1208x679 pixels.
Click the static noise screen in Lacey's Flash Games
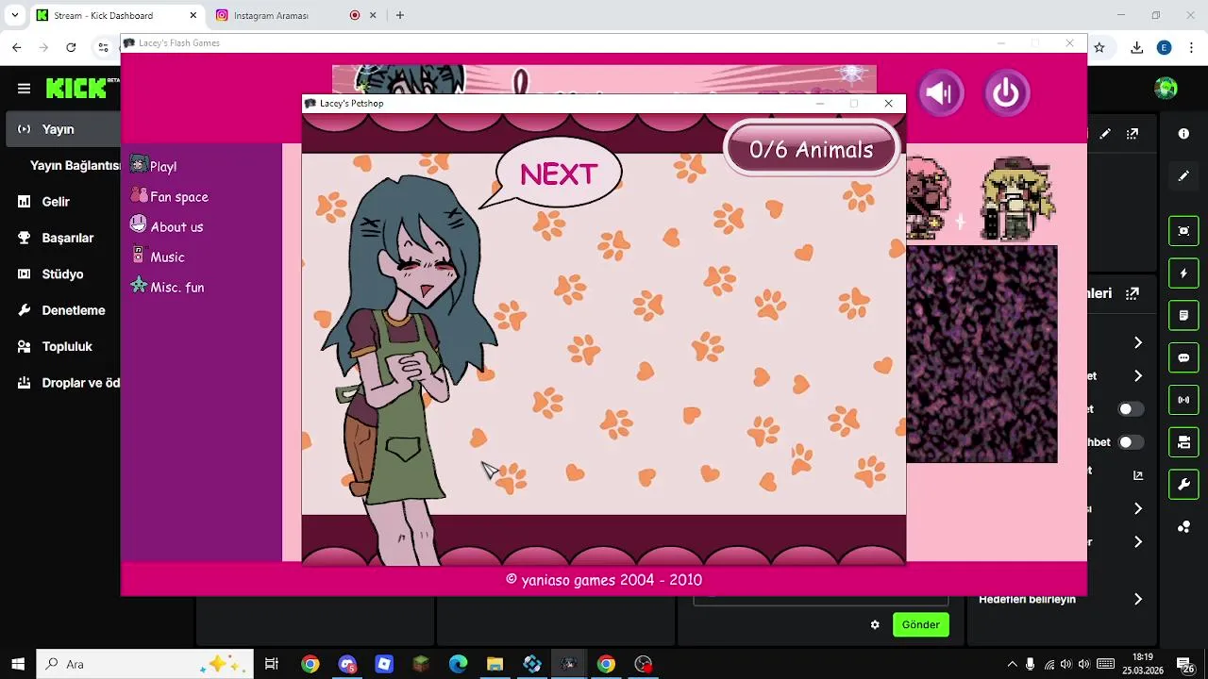981,354
